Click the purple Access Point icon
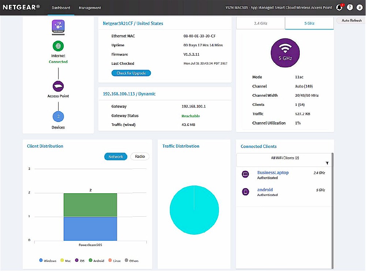Viewport: 366px width, 272px height. pos(58,86)
